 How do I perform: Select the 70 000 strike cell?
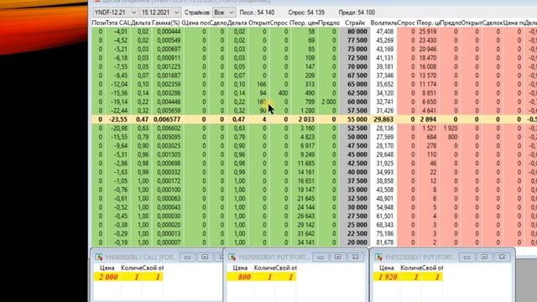click(x=355, y=67)
